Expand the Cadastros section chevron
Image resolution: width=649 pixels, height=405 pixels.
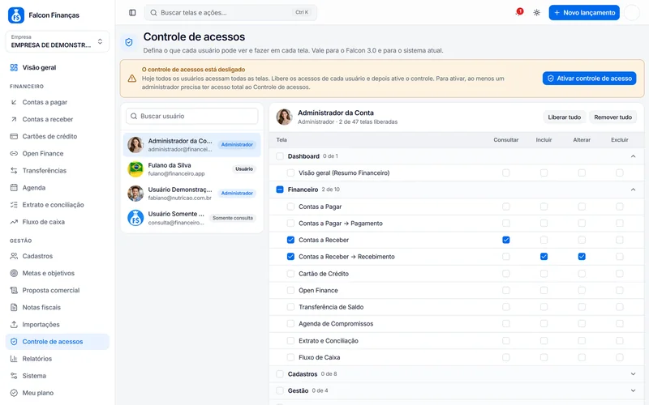click(633, 374)
